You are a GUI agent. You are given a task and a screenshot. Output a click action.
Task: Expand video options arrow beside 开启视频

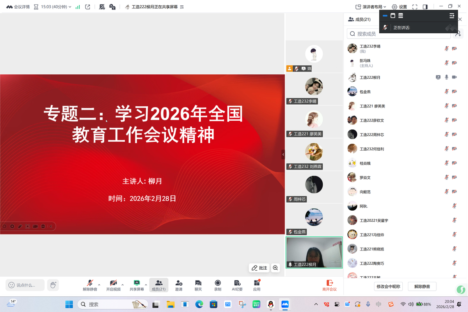coord(123,285)
